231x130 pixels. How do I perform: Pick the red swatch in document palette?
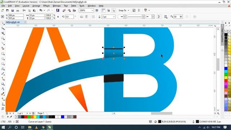pyautogui.click(x=26, y=117)
